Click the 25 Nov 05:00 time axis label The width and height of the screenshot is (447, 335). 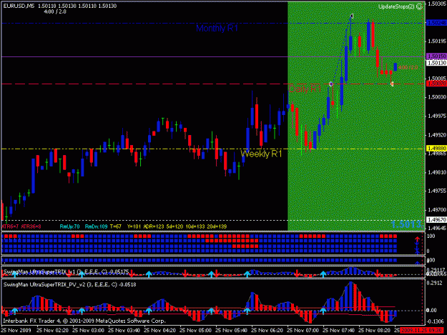(195, 331)
